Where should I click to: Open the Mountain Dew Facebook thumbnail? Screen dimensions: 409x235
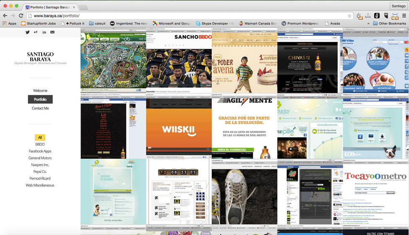click(x=310, y=192)
